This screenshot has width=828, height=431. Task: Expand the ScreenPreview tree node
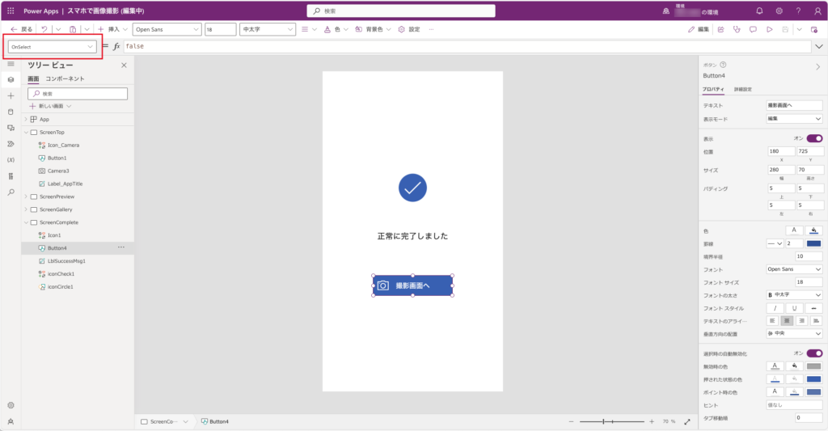click(27, 196)
